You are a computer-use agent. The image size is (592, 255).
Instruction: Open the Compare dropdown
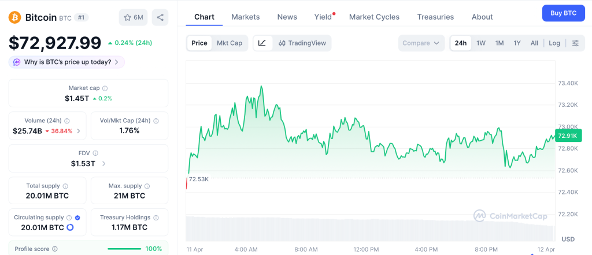(x=421, y=43)
